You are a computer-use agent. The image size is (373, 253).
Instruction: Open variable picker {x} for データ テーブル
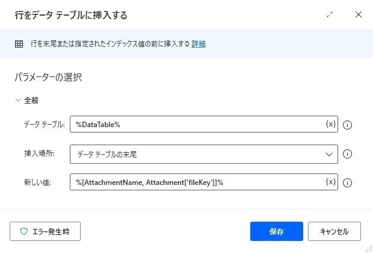tap(331, 124)
